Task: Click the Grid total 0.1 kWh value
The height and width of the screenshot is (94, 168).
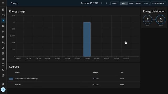Action: click(x=96, y=85)
